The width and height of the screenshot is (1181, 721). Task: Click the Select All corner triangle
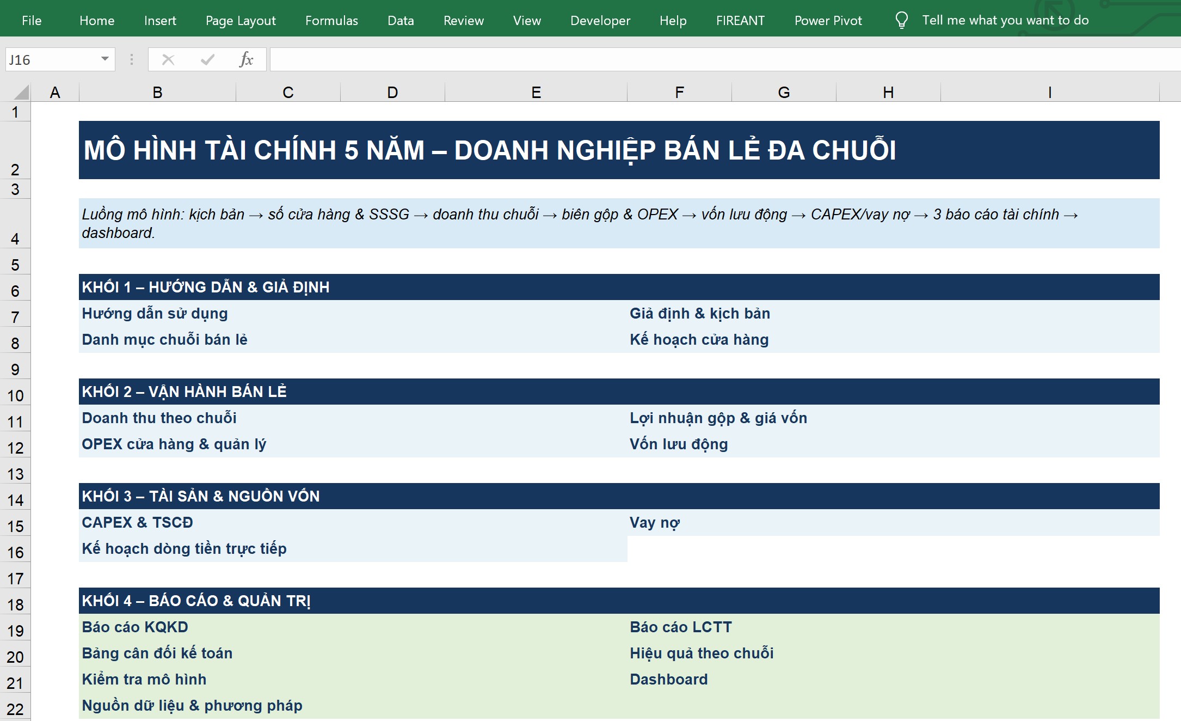click(x=21, y=92)
